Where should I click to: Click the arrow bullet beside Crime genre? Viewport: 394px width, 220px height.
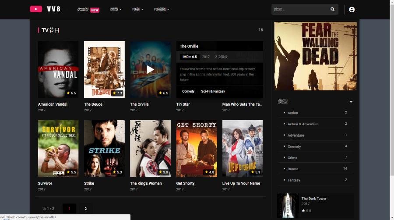point(284,158)
